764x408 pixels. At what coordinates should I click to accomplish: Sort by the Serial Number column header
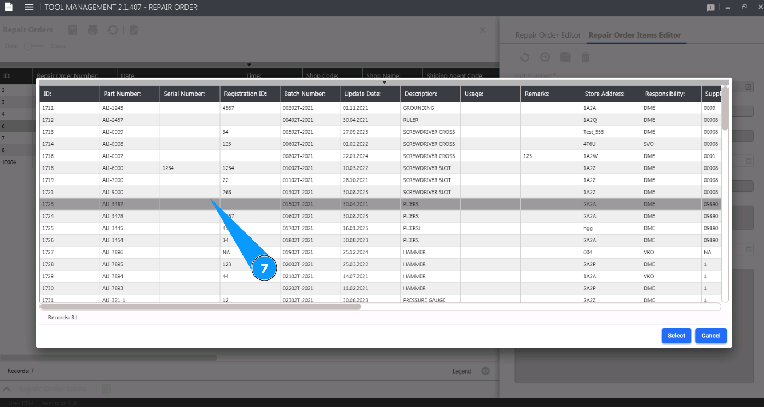coord(190,94)
